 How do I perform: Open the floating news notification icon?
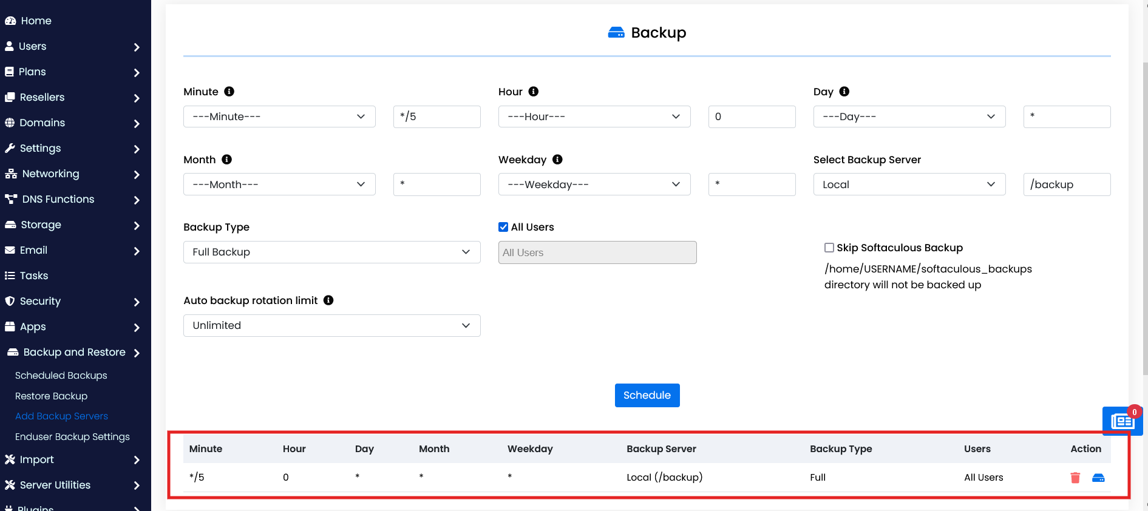(x=1122, y=421)
